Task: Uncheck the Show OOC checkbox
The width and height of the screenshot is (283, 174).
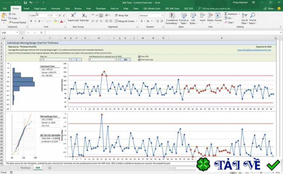Action: coord(139,56)
